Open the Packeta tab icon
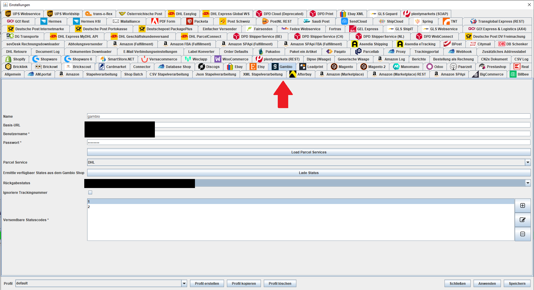 [x=189, y=21]
